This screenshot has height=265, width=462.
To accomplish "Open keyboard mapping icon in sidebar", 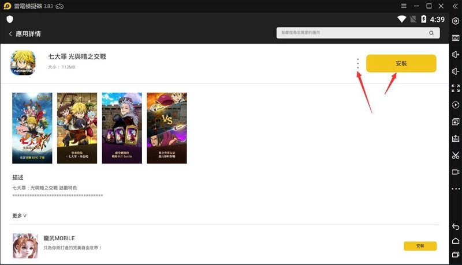I will [x=456, y=38].
